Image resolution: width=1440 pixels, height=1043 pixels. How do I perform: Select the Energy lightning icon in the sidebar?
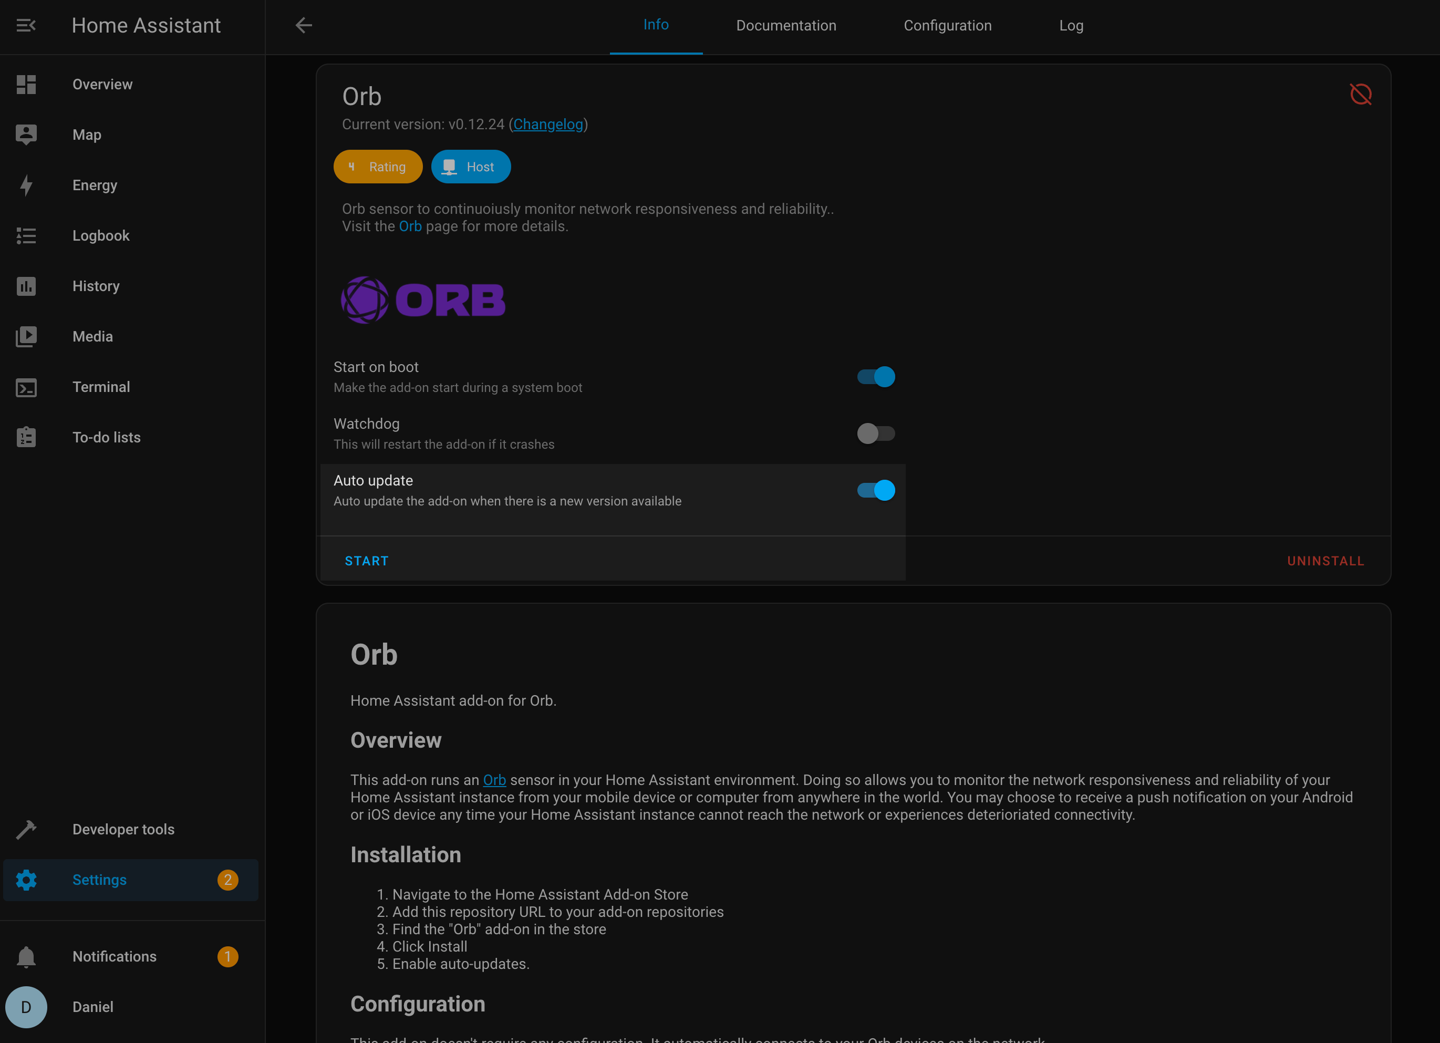pyautogui.click(x=26, y=185)
